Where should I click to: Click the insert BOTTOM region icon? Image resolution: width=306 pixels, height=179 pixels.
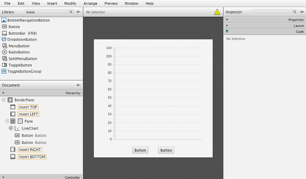pyautogui.click(x=13, y=157)
